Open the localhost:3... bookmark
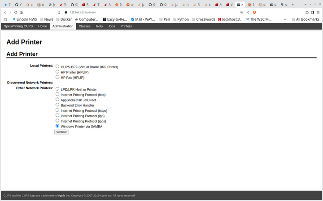Viewport: 323px width, 201px height. (x=230, y=19)
